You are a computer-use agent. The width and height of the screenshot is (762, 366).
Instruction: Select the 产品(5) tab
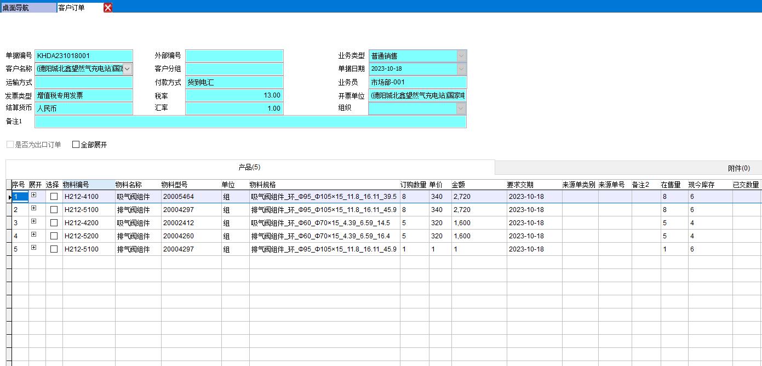click(249, 167)
